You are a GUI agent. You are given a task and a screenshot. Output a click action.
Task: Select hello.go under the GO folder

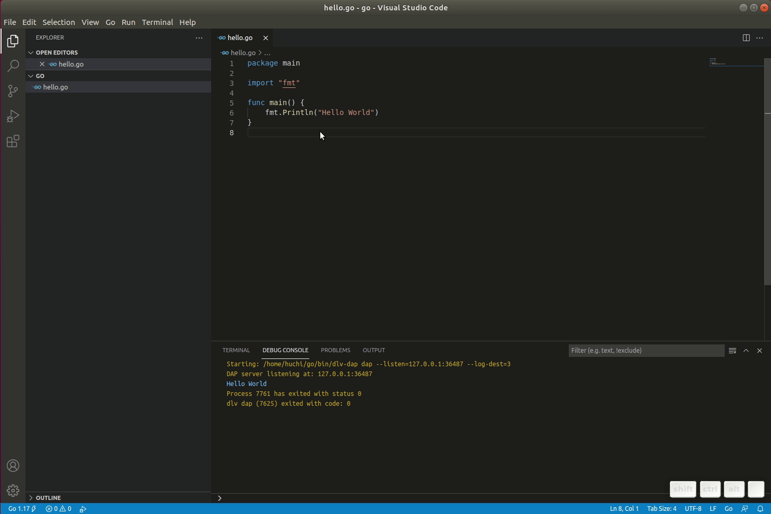119,87
